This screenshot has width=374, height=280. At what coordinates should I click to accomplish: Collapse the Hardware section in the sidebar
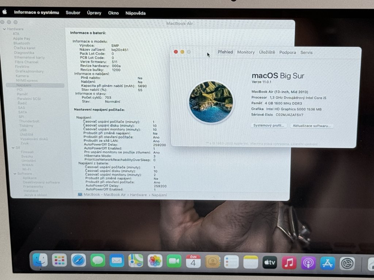[x=4, y=29]
